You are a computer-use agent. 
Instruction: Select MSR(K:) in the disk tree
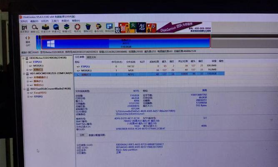(38, 66)
